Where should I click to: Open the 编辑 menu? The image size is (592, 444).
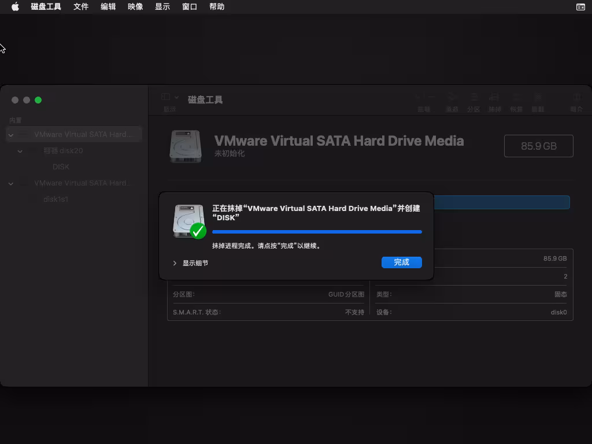[x=108, y=7]
